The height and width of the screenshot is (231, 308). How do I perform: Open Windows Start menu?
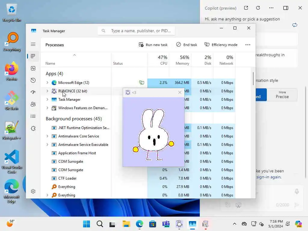[x=86, y=224]
